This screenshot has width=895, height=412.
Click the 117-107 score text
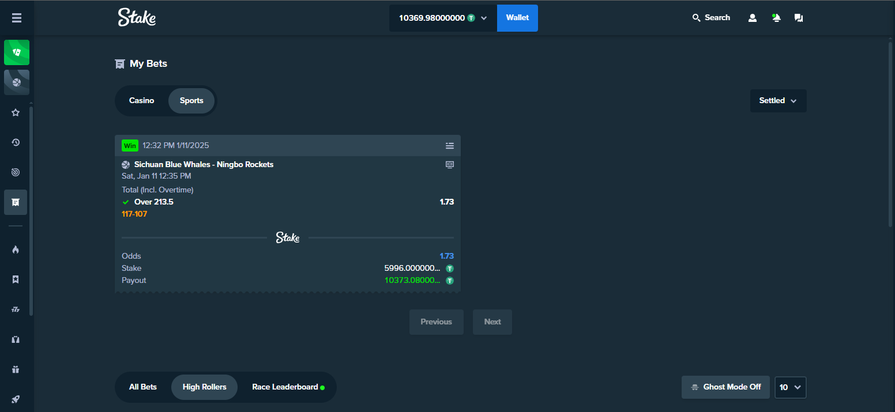click(134, 214)
